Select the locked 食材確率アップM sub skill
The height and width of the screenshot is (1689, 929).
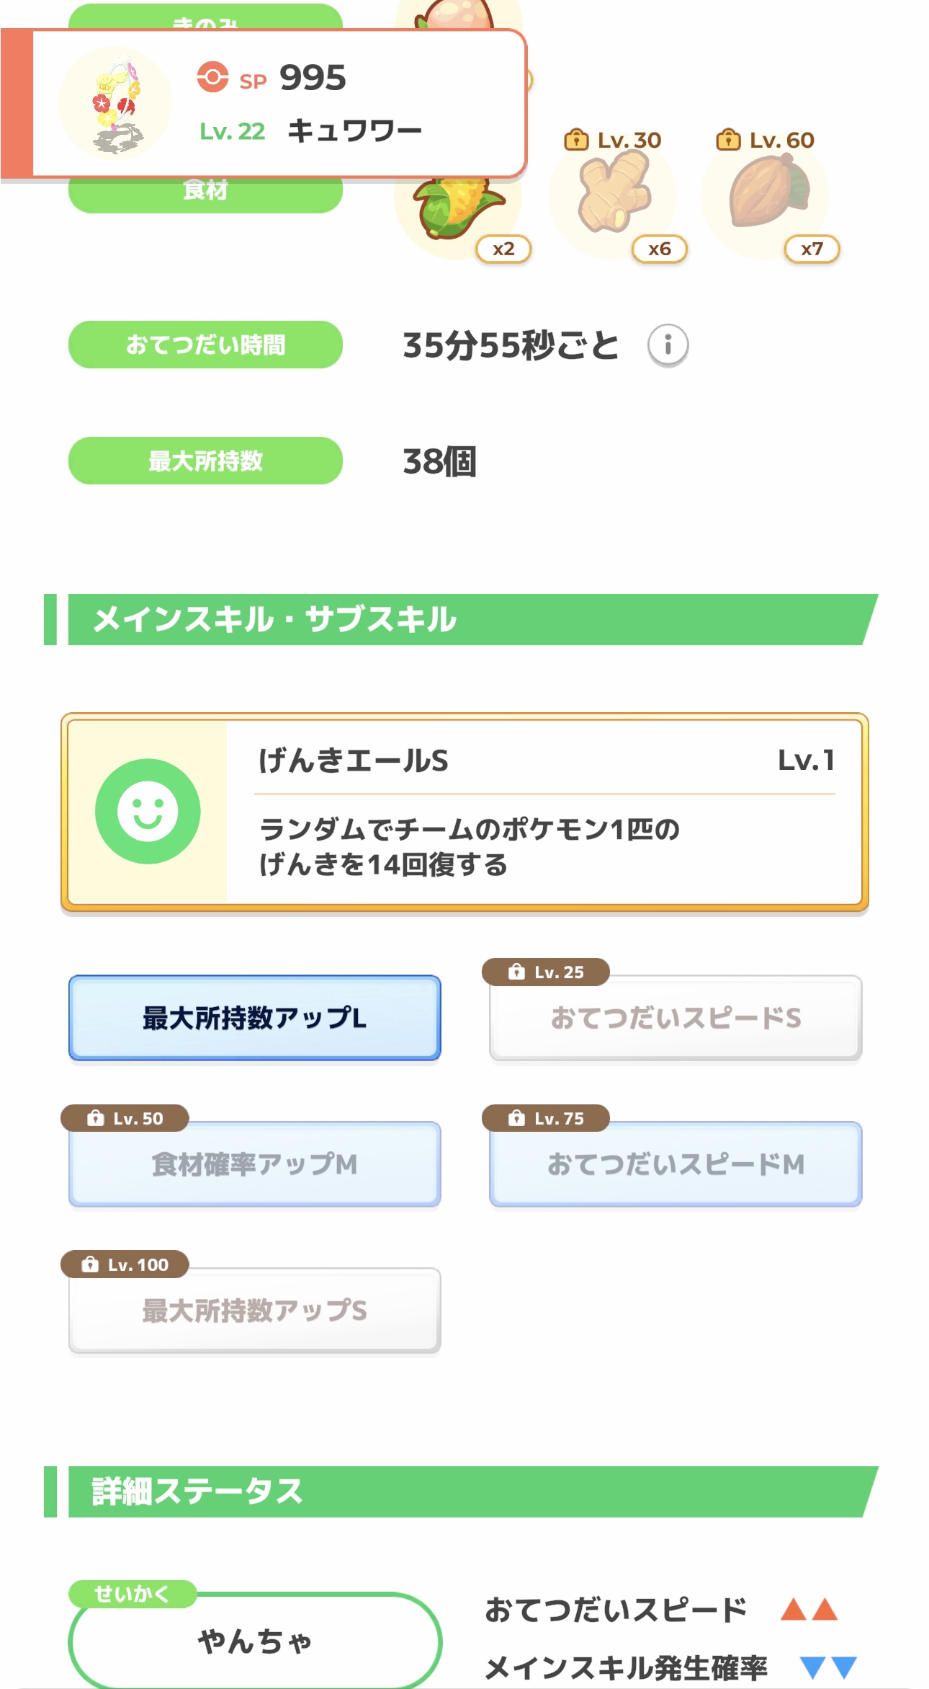pyautogui.click(x=254, y=1164)
